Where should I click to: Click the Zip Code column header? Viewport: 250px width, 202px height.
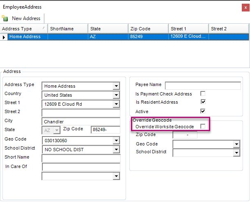pyautogui.click(x=148, y=29)
